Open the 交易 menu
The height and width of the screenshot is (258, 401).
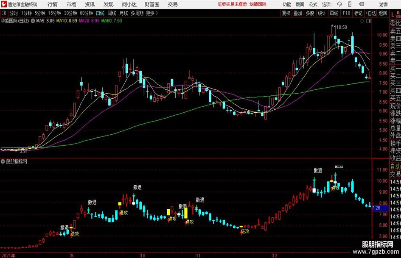(x=173, y=4)
